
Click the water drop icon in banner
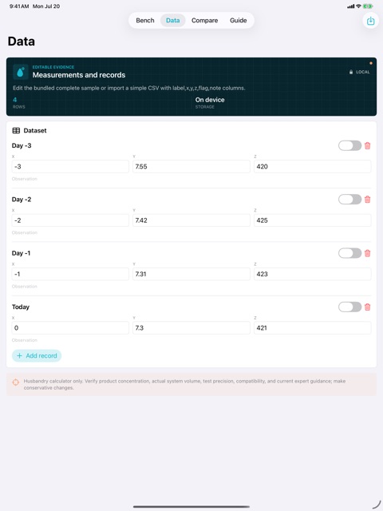pyautogui.click(x=20, y=72)
